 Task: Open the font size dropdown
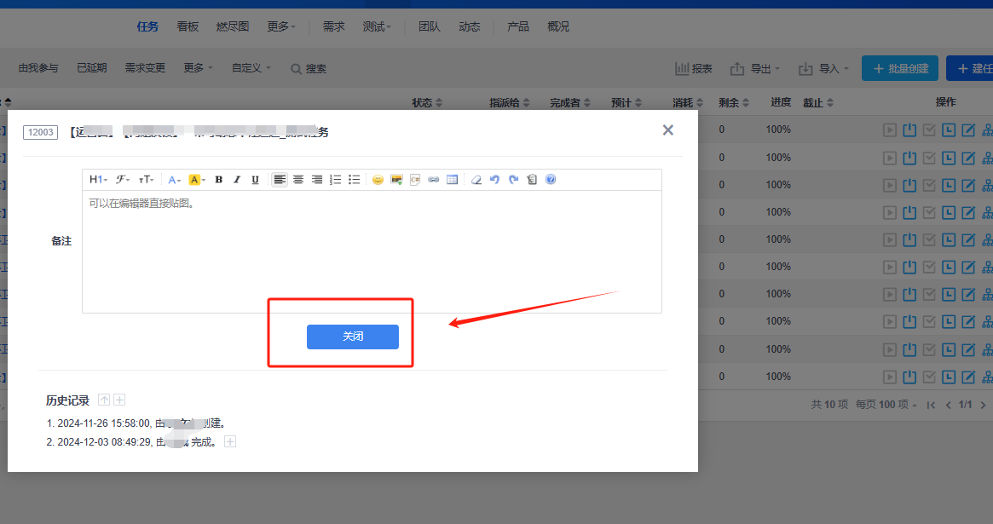[x=147, y=180]
